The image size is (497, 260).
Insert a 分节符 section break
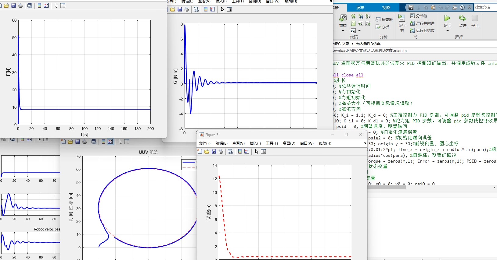pos(419,16)
